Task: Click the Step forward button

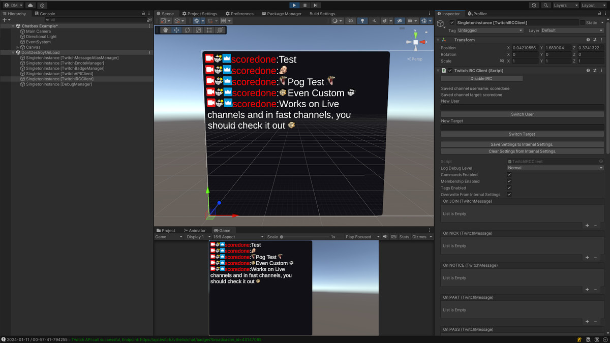Action: point(316,5)
